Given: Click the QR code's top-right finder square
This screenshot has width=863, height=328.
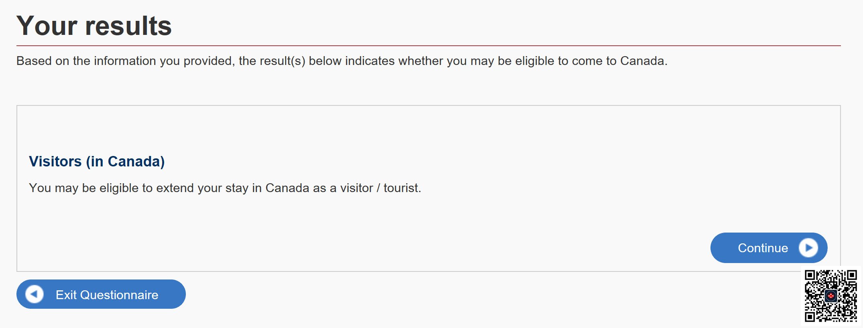Looking at the screenshot, I should [x=851, y=275].
